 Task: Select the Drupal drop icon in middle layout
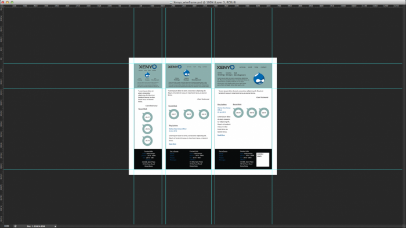pos(186,73)
